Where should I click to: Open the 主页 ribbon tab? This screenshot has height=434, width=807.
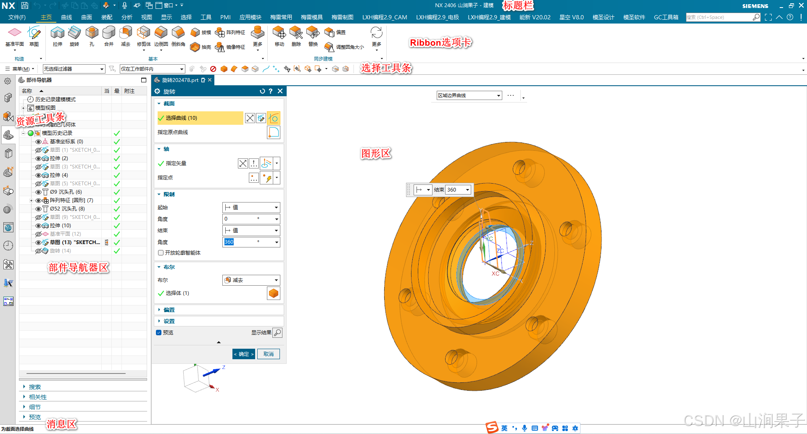click(x=46, y=17)
